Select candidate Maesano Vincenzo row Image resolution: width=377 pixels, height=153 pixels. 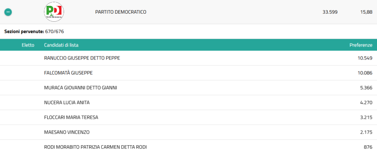click(x=67, y=132)
